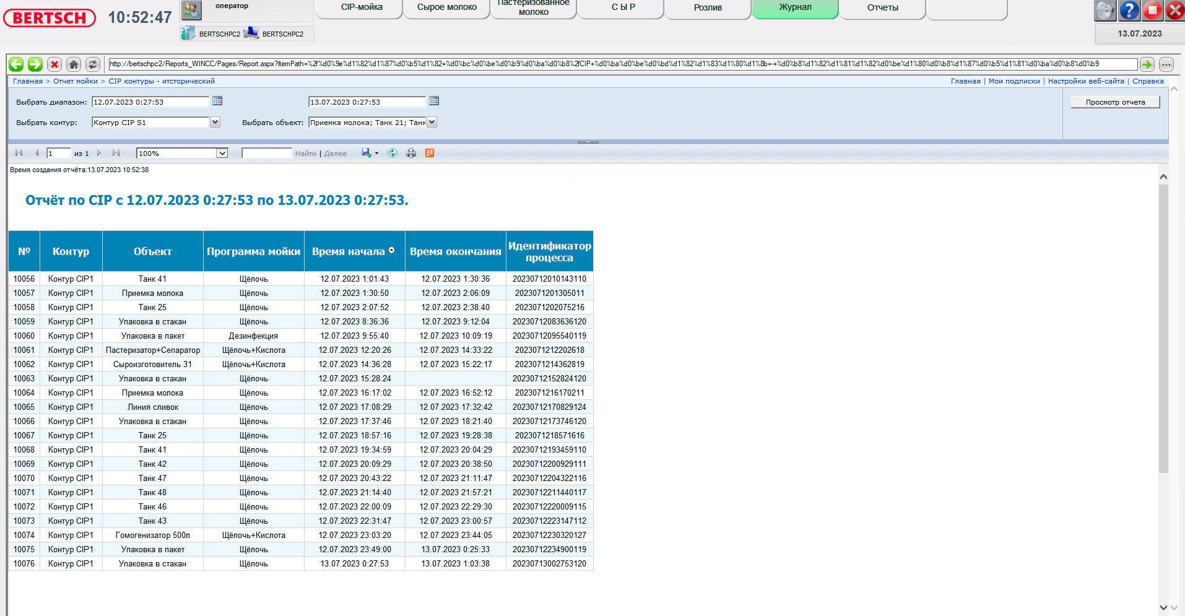Screen dimensions: 1185x616
Task: Click the operator user login icon
Action: pos(192,10)
